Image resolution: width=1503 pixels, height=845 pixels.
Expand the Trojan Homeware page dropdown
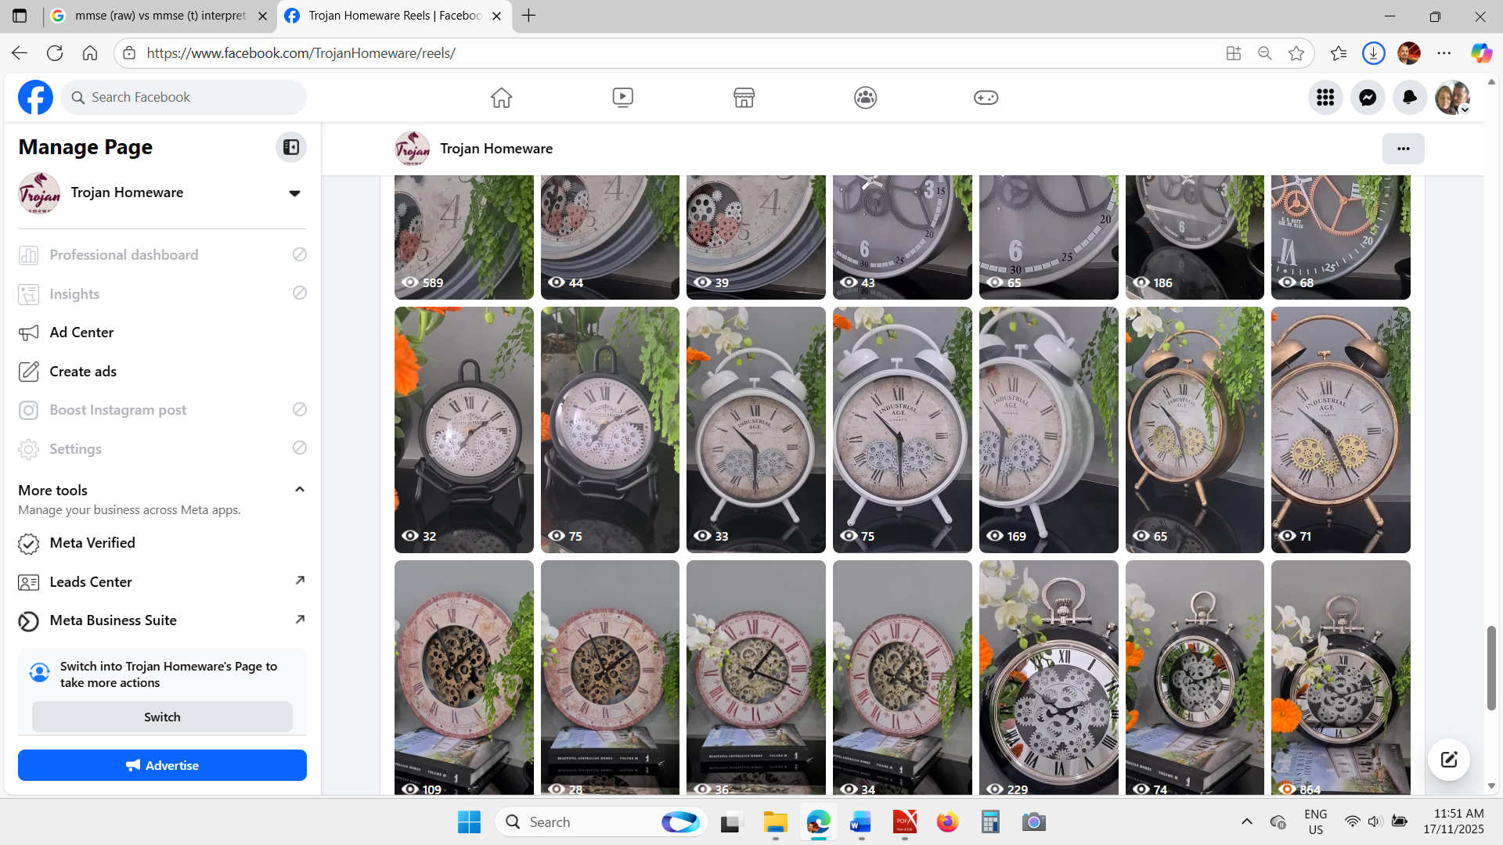(x=294, y=193)
